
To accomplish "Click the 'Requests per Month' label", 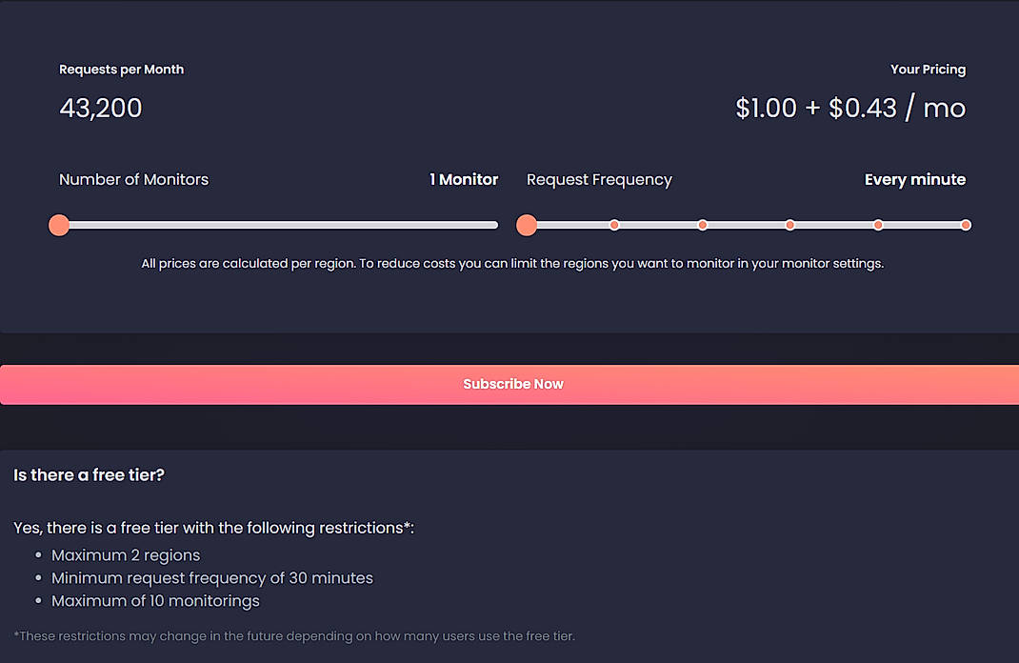I will [121, 69].
